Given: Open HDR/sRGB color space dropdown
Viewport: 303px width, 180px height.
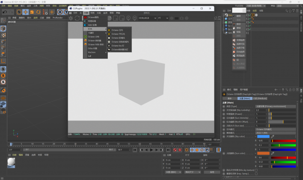Looking at the screenshot, I should (147, 18).
